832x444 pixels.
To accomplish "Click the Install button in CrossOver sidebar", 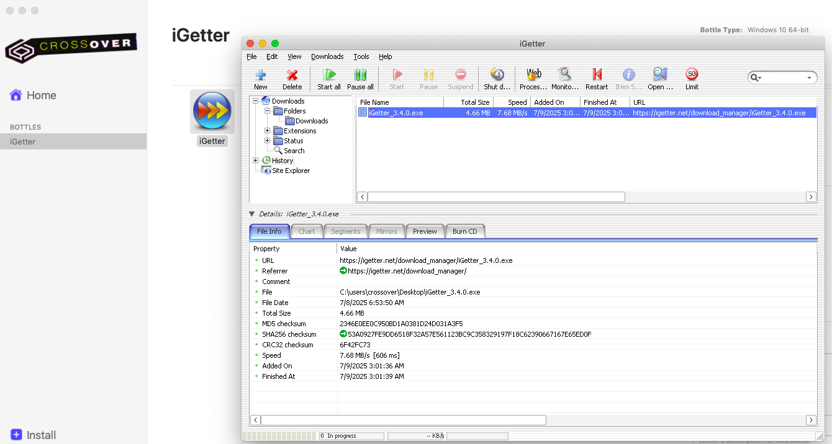I will pos(32,435).
